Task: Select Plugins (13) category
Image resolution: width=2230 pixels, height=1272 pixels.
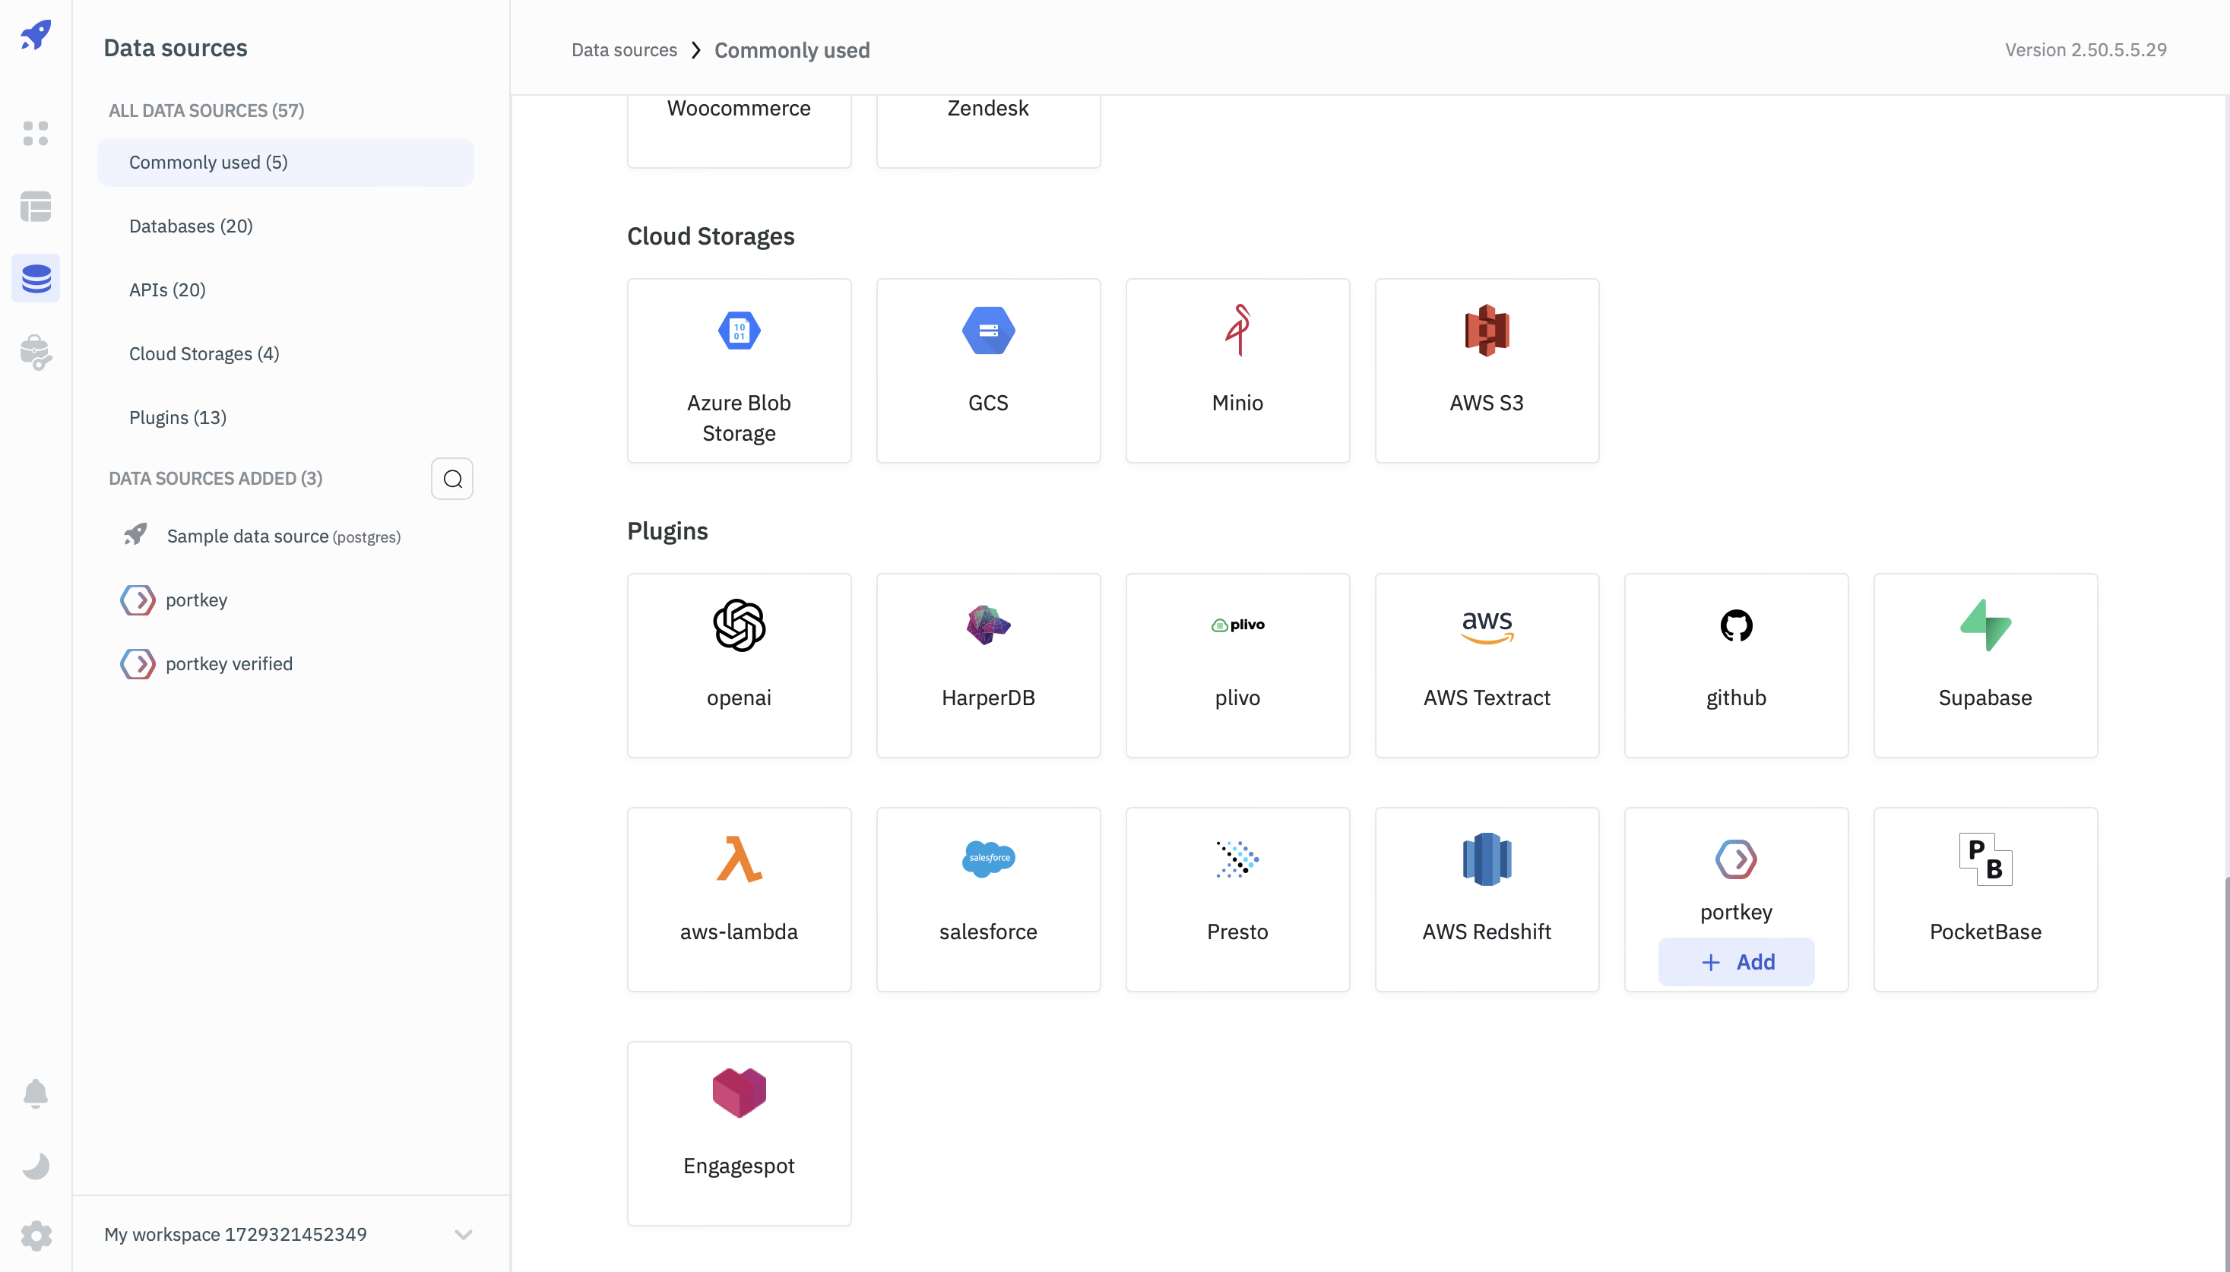Action: coord(177,418)
